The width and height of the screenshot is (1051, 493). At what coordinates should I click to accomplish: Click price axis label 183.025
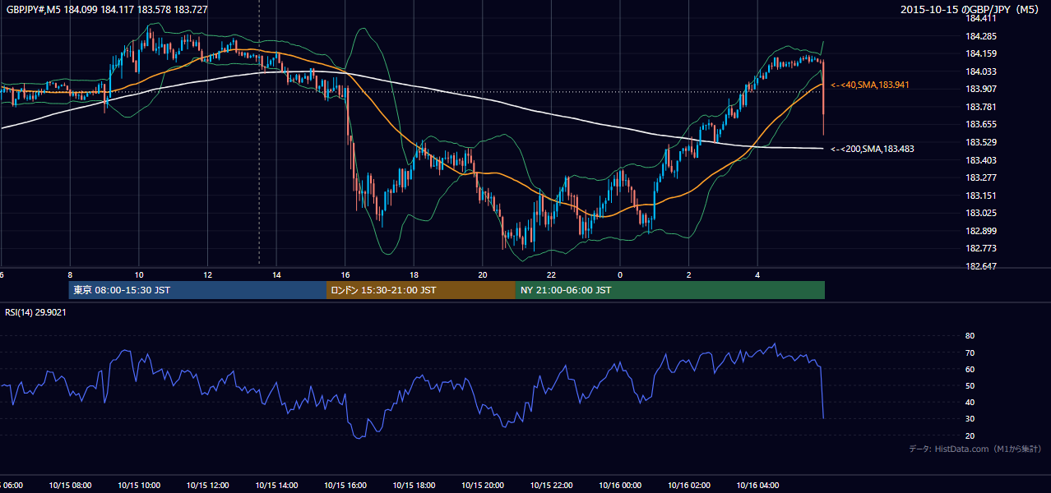click(981, 213)
